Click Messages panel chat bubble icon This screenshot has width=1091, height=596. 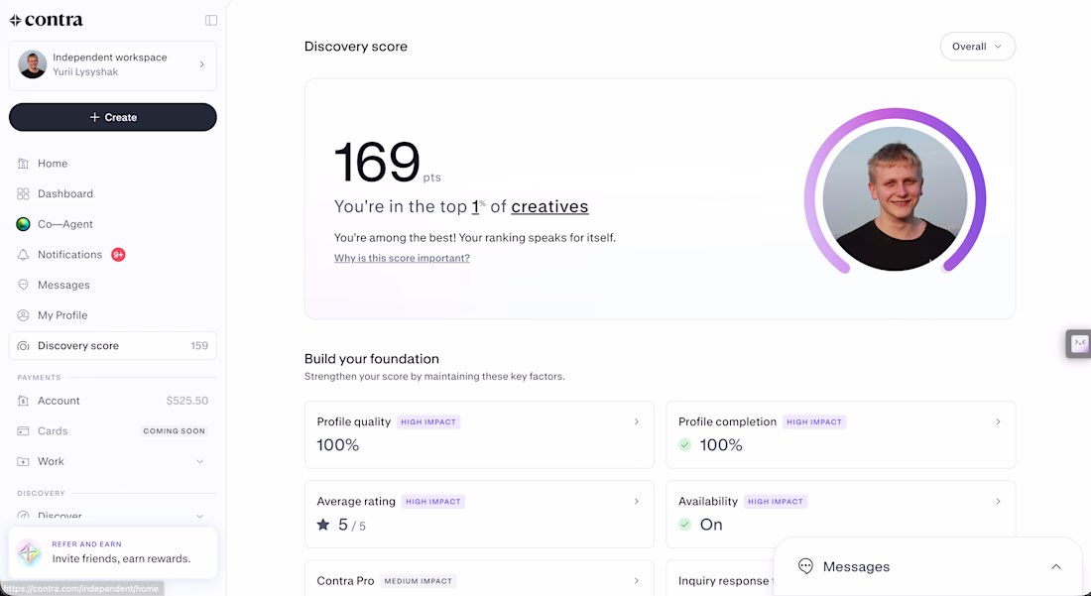pyautogui.click(x=805, y=566)
